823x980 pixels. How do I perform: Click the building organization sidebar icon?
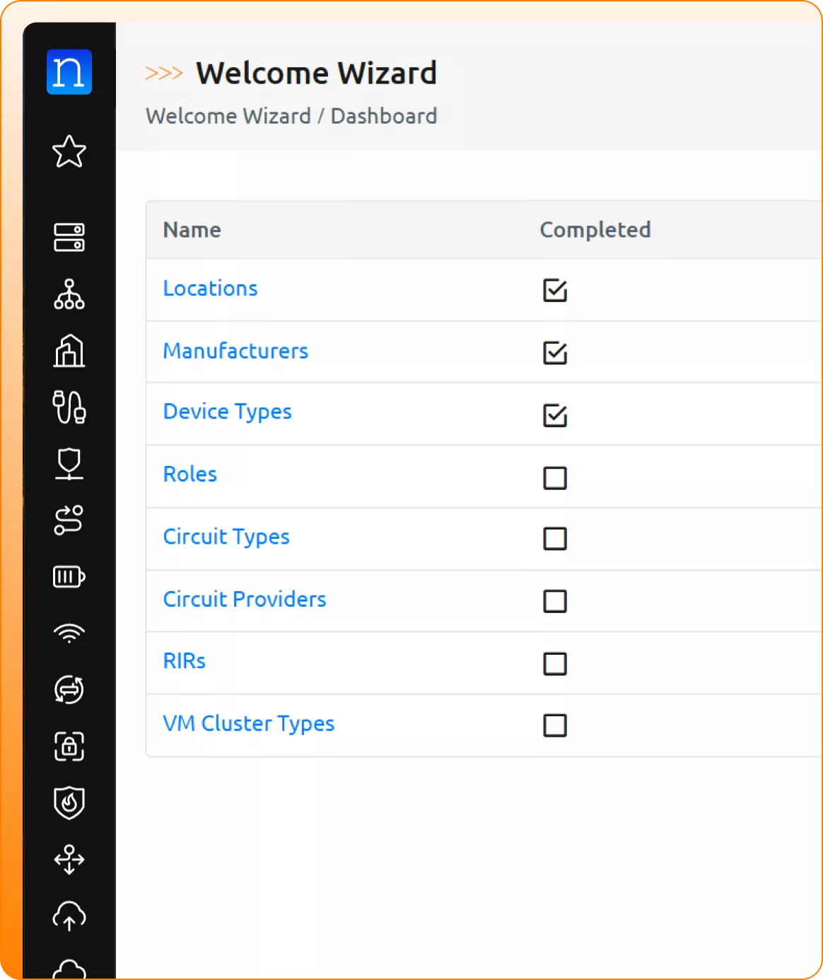coord(69,351)
